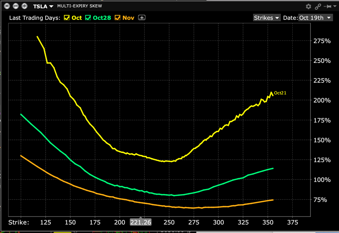
Task: Disable the green Oct28 checkbox
Action: pyautogui.click(x=88, y=17)
